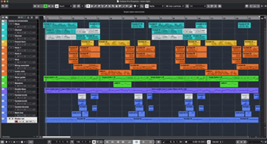Click the Shaker set track name
Image resolution: width=267 pixels, height=144 pixels.
(20, 119)
